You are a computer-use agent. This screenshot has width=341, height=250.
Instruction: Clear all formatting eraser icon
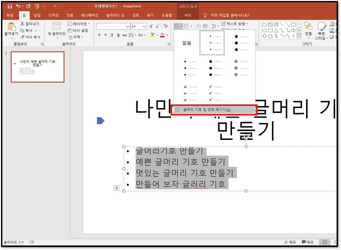(x=165, y=26)
